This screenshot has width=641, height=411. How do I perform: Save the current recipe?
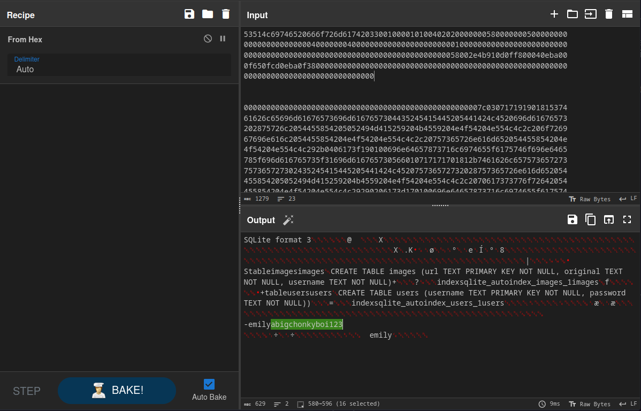tap(189, 14)
